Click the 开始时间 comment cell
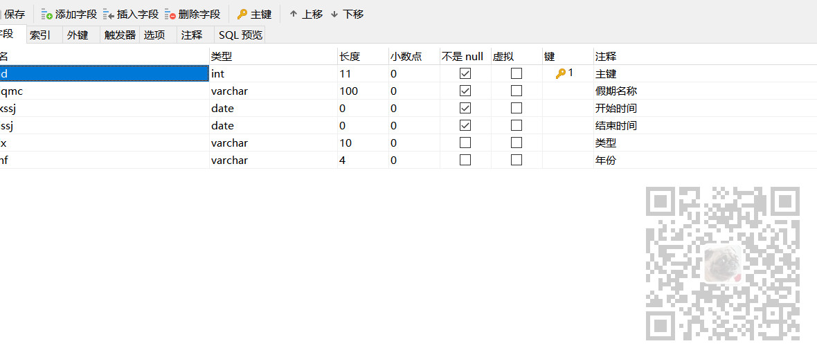The image size is (817, 357). (x=705, y=108)
